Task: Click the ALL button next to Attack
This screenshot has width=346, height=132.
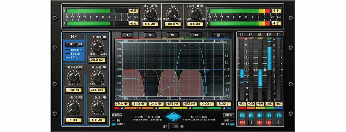Action: click(x=104, y=37)
